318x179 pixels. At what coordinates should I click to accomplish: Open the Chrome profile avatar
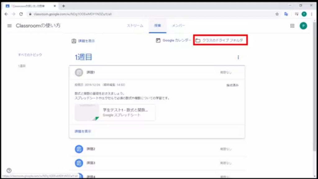click(304, 14)
